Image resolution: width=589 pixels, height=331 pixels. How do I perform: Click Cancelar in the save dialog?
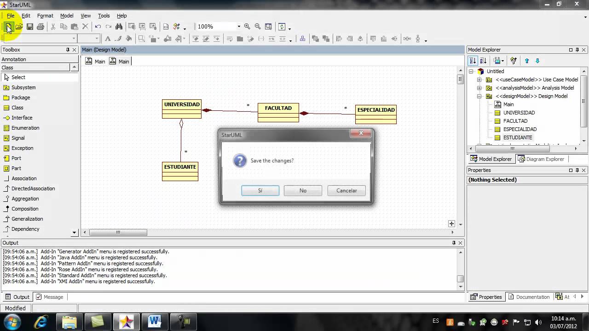[346, 190]
